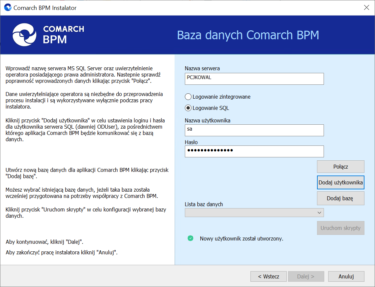Click the "Baza danych Comarch BPM" heading
The image size is (375, 287).
coord(248,35)
